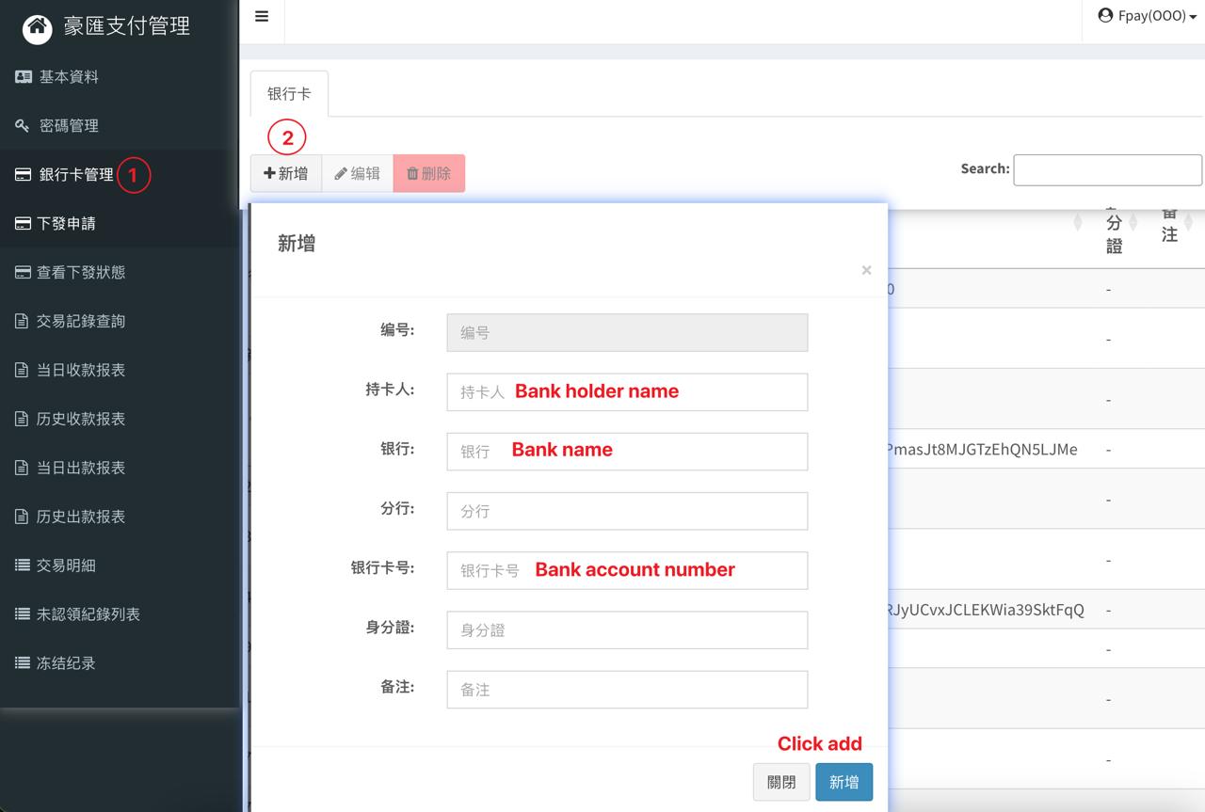Viewport: 1205px width, 812px height.
Task: Toggle the hamburger sidebar menu icon
Action: 262,17
